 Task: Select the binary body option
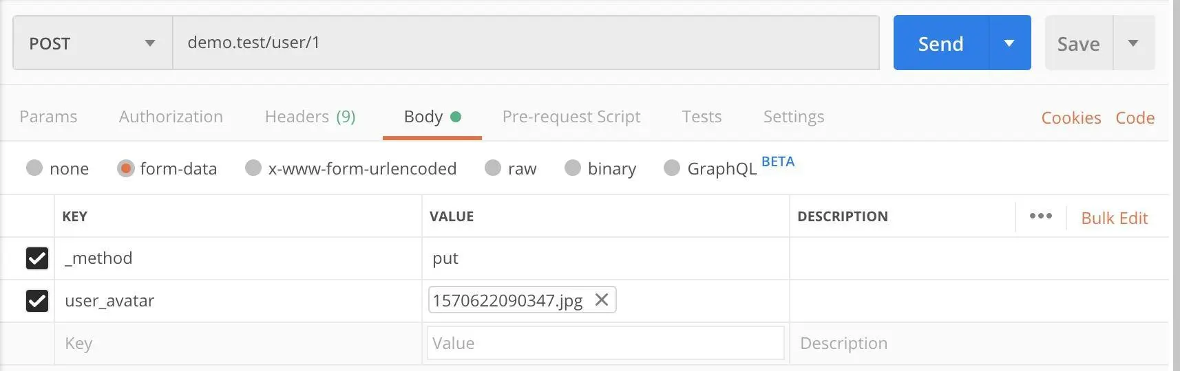(573, 168)
